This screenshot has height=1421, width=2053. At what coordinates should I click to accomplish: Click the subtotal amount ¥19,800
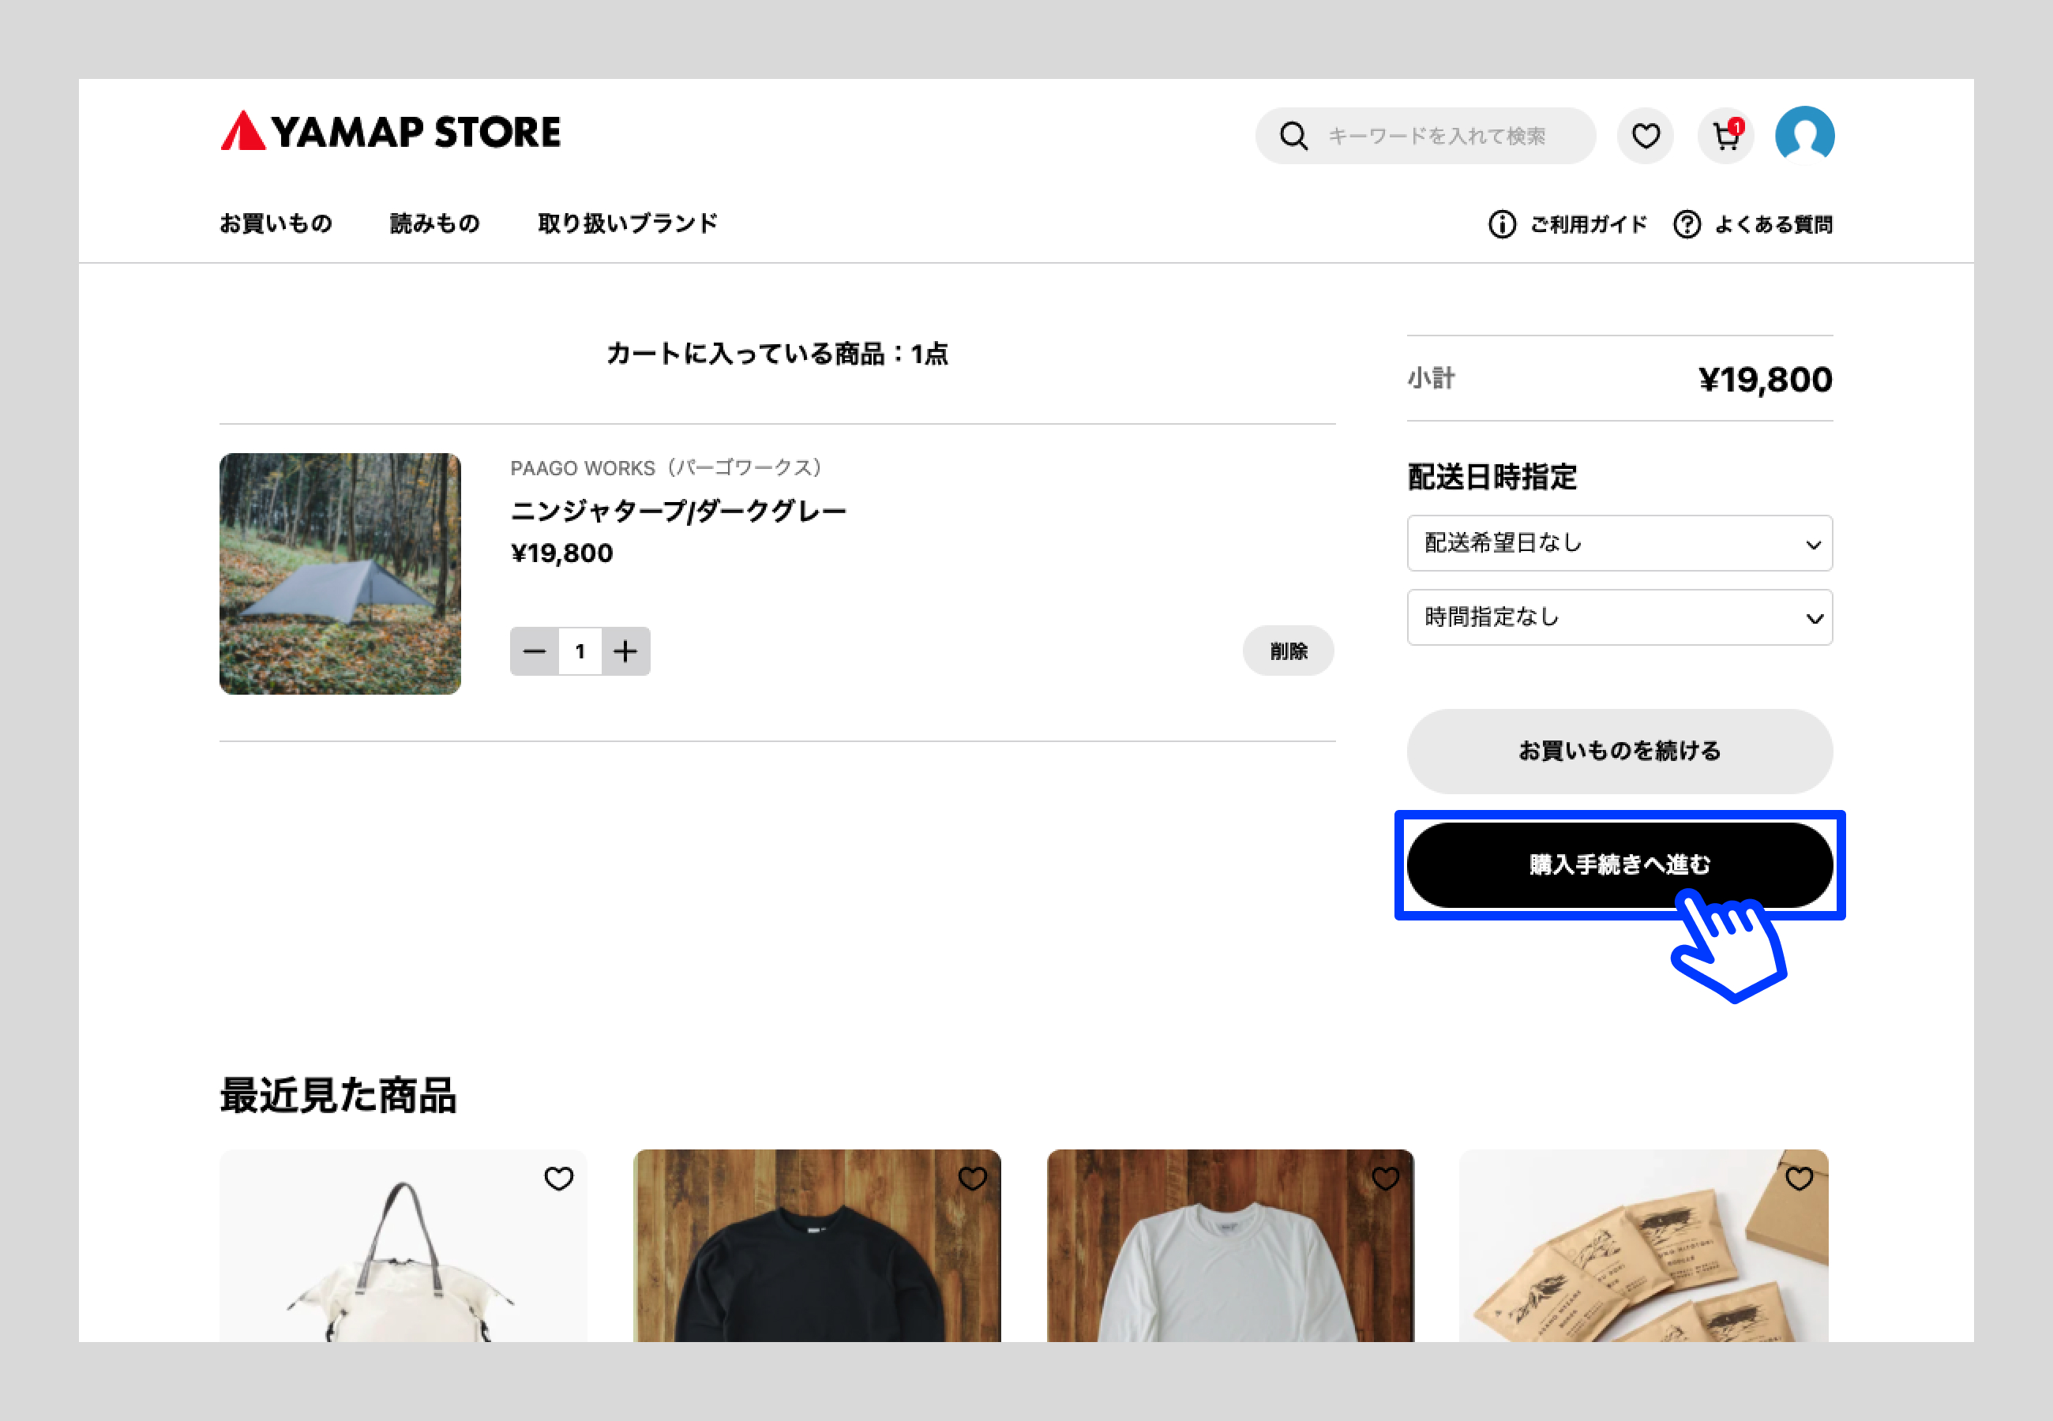1766,381
